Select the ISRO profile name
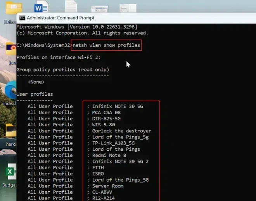Screen dimensions: 256x201 pos(98,174)
